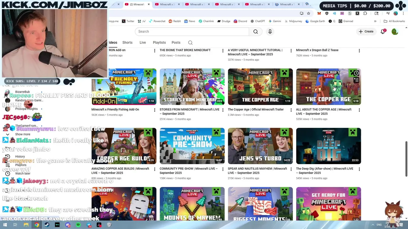This screenshot has width=408, height=229.
Task: Open the notifications bell
Action: [x=383, y=31]
